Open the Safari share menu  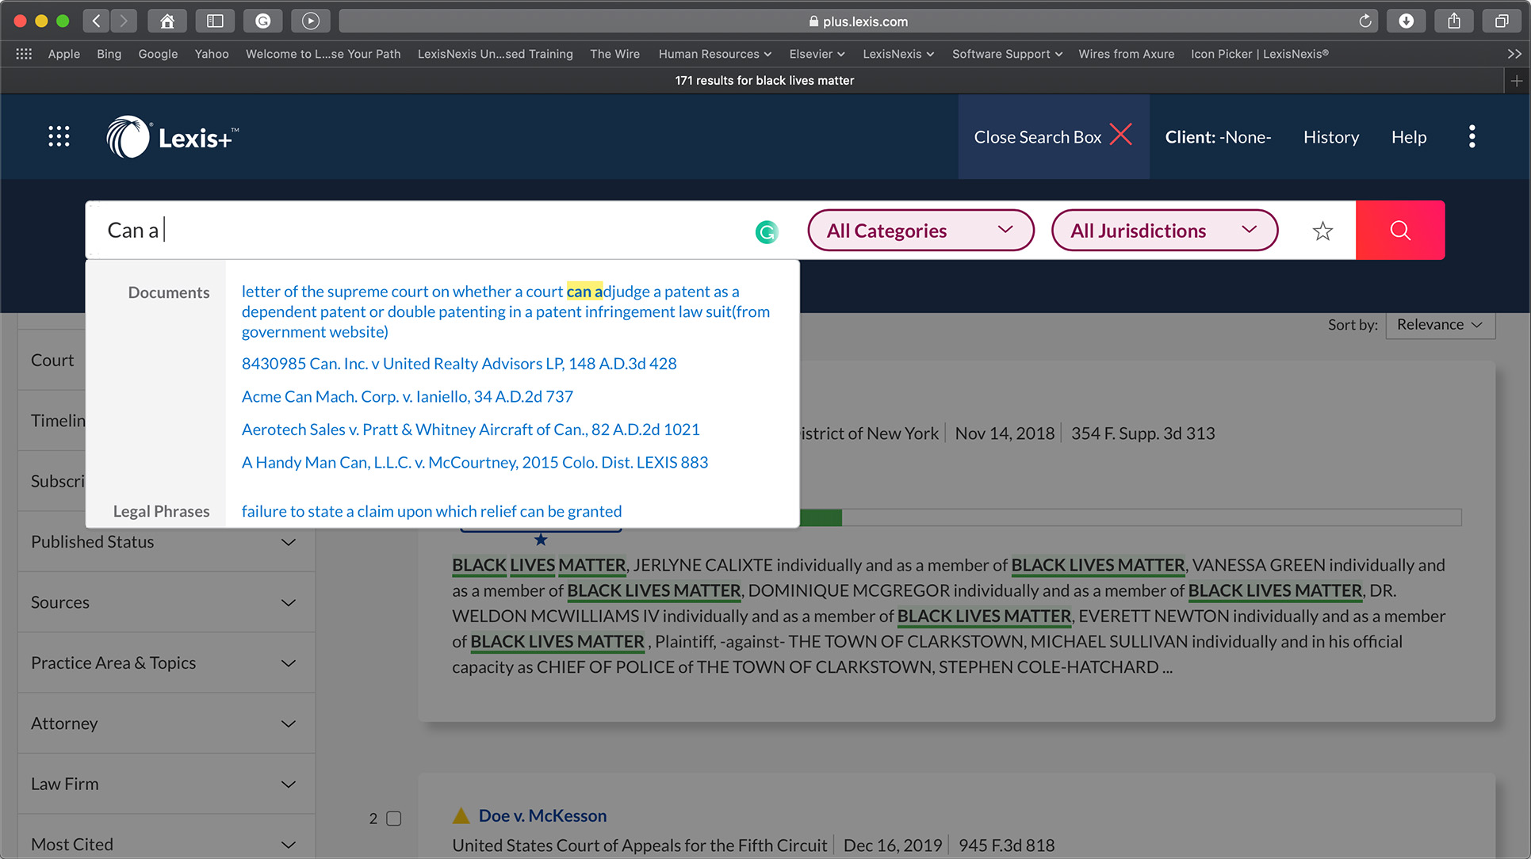pyautogui.click(x=1453, y=21)
